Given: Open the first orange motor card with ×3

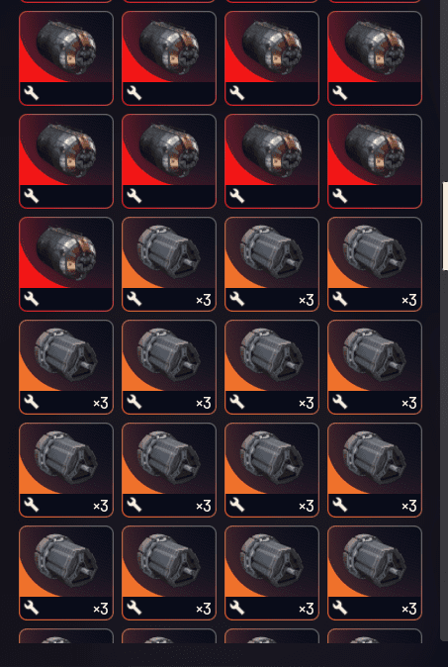Looking at the screenshot, I should 169,264.
